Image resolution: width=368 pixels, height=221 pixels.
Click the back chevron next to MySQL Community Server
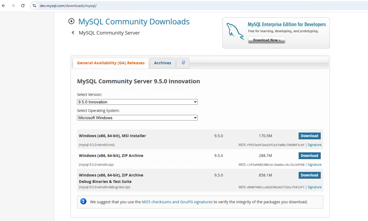(x=72, y=32)
